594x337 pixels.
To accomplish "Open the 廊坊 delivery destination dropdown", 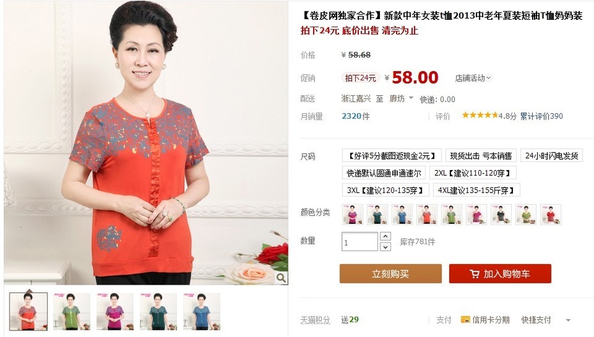I will point(401,98).
